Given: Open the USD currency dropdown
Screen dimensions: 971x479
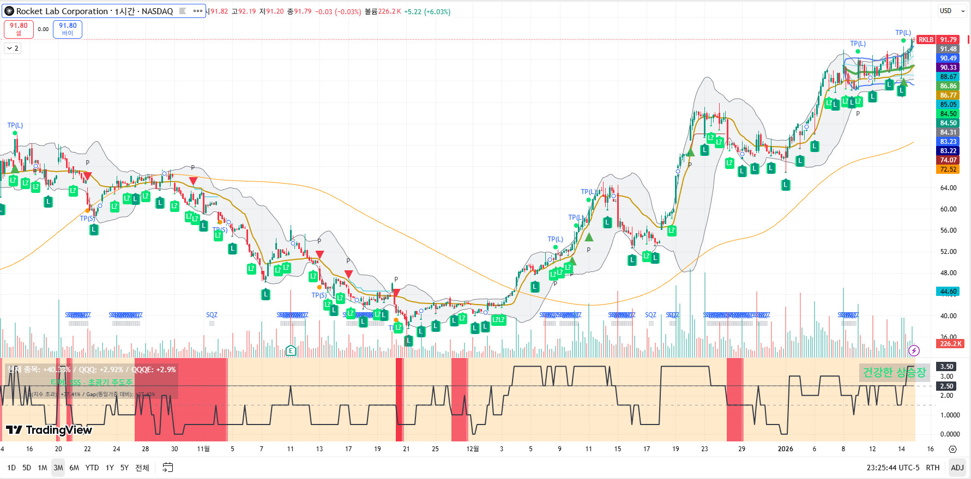Looking at the screenshot, I should 950,11.
